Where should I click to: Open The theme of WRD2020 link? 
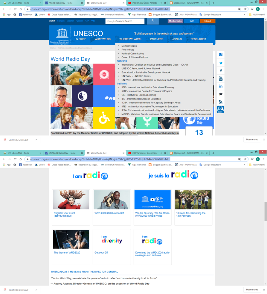(x=67, y=253)
